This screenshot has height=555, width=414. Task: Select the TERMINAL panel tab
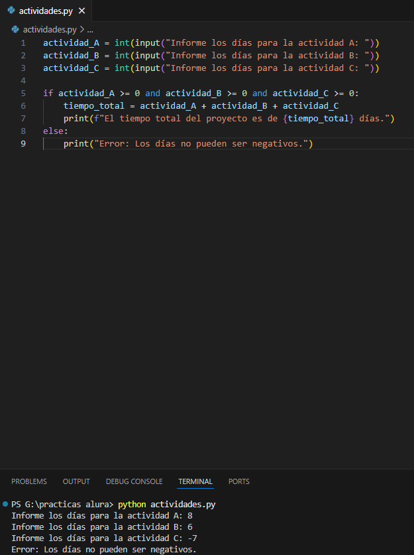(195, 481)
